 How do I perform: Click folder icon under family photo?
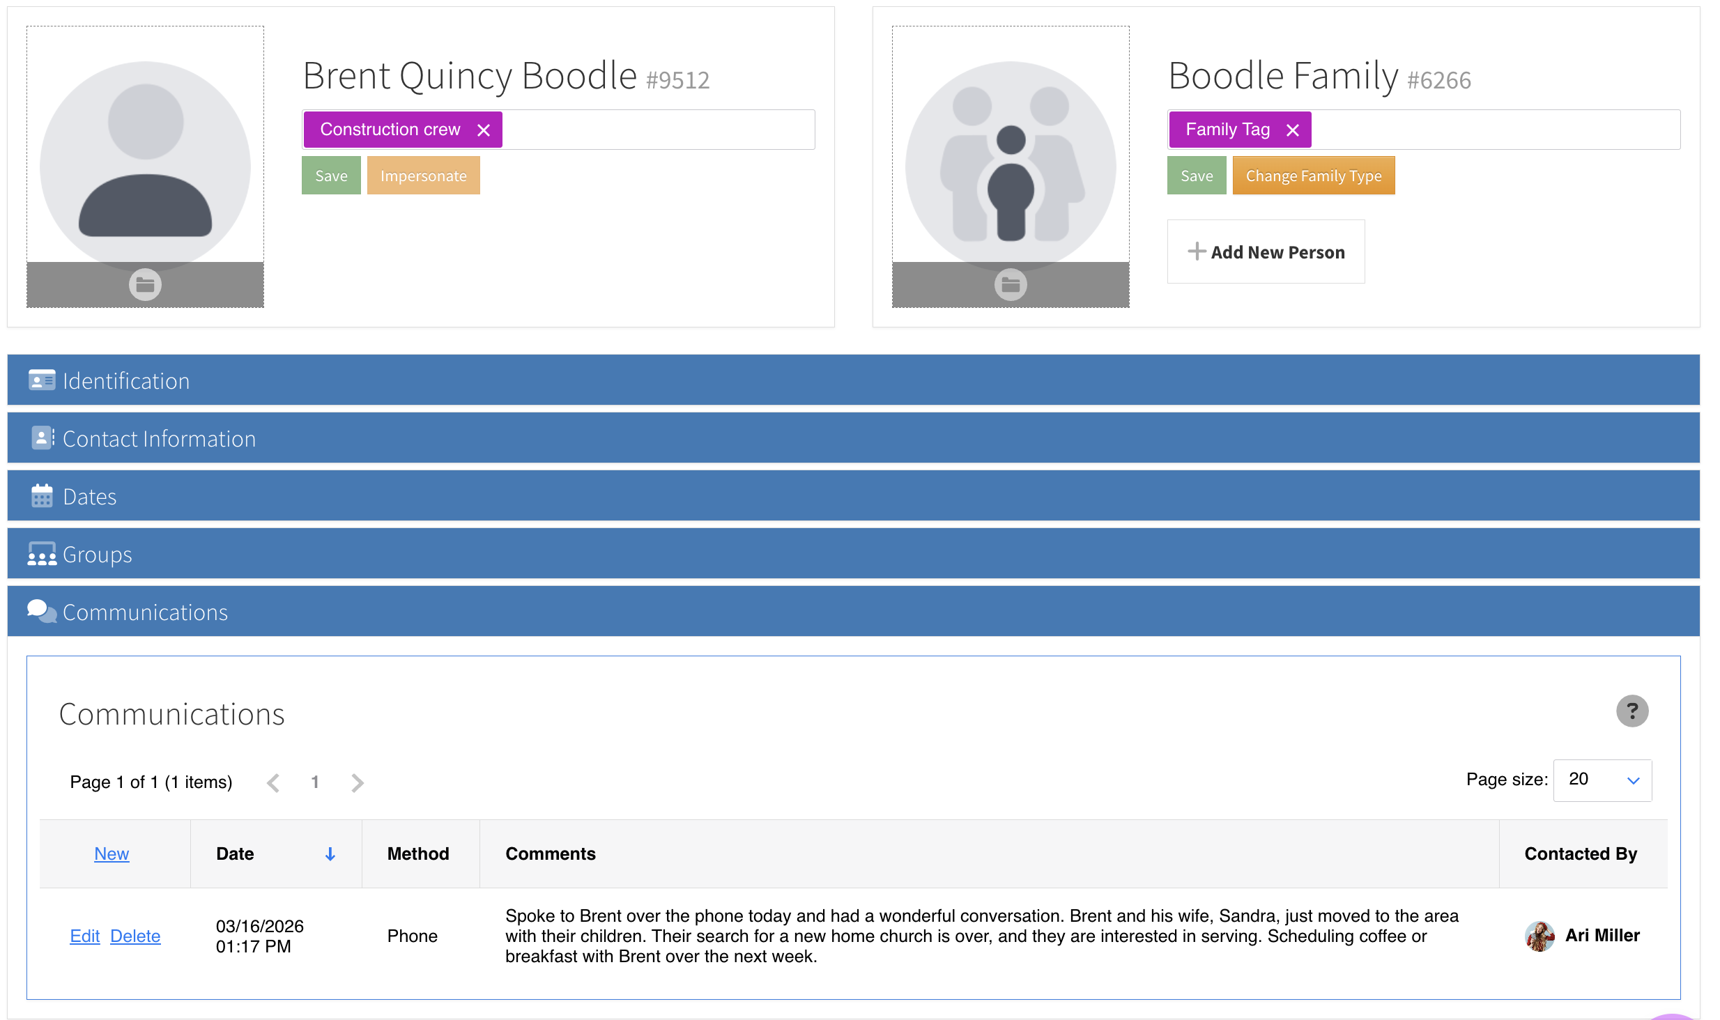(x=1011, y=285)
